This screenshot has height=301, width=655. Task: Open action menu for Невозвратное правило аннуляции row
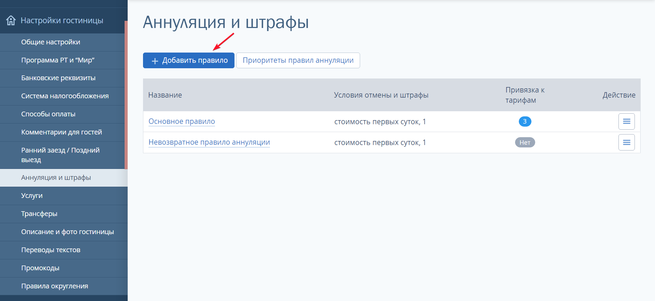(626, 142)
